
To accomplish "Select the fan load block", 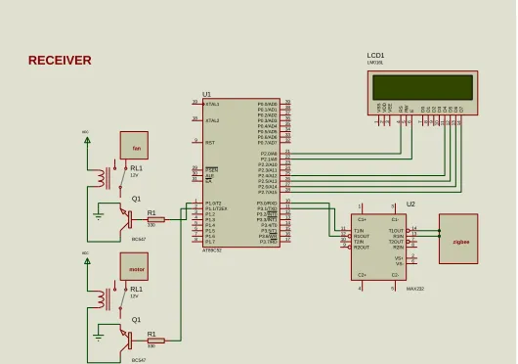I will point(134,145).
